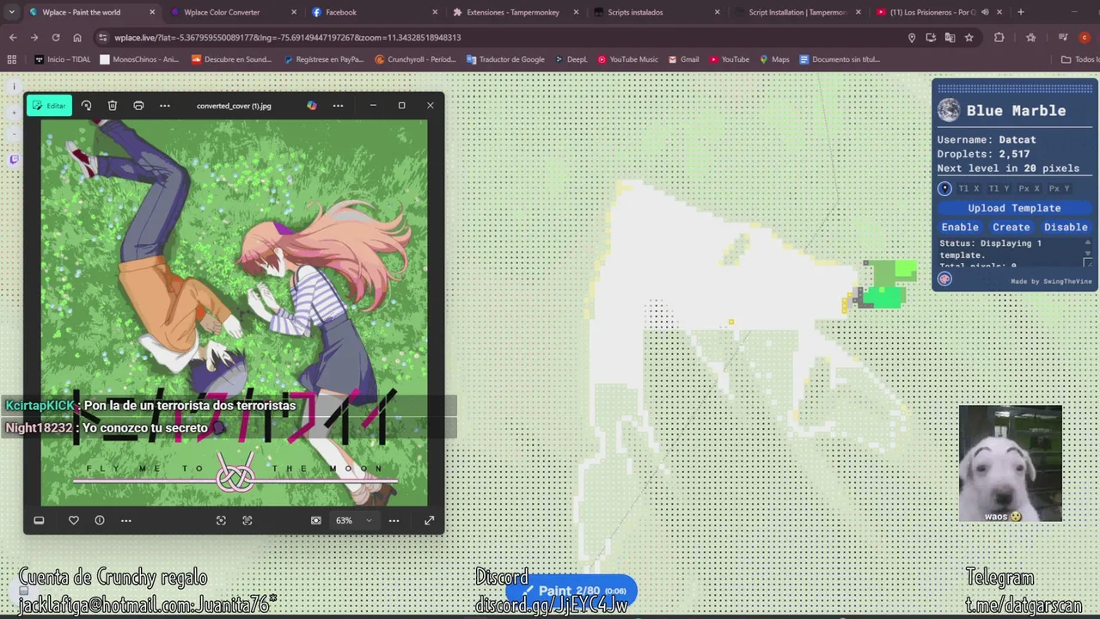Delete the image with trash icon
Image resolution: width=1100 pixels, height=619 pixels.
[x=113, y=106]
